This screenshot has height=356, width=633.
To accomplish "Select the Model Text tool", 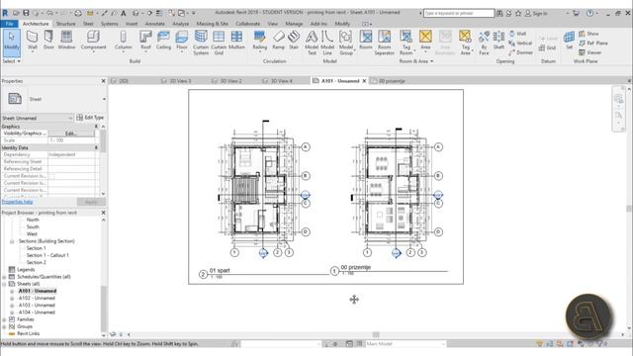I will (312, 43).
